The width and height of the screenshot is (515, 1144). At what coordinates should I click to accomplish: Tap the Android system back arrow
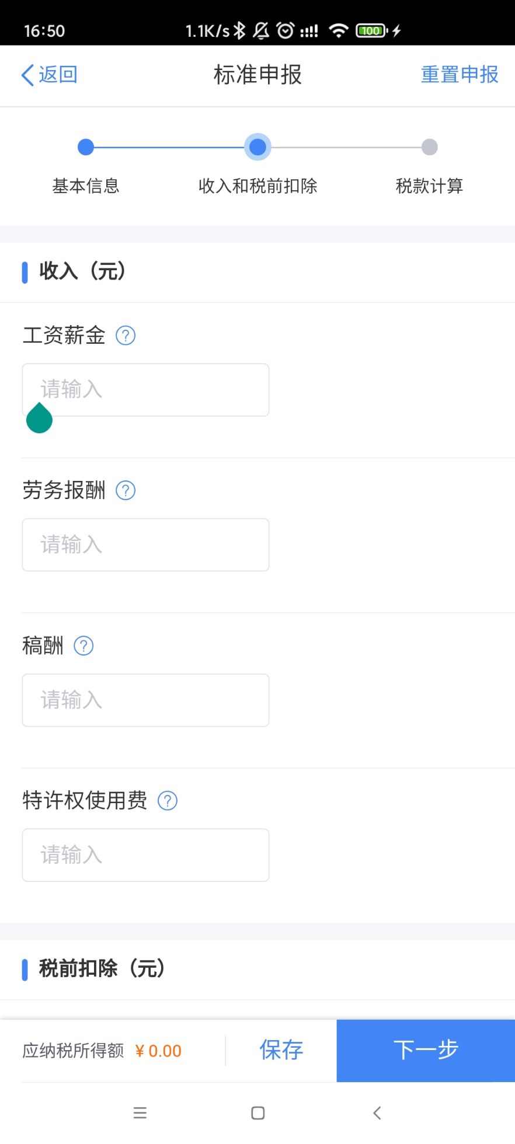coord(377,1112)
